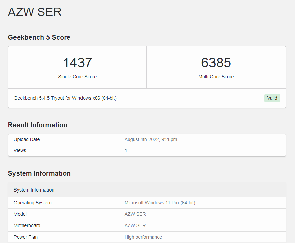Click the AZW SER value in Motherboard row
Viewport: 295px width, 243px height.
tap(135, 225)
